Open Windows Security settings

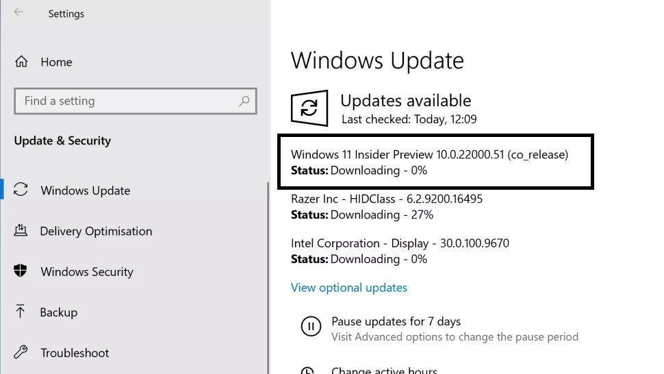click(87, 271)
